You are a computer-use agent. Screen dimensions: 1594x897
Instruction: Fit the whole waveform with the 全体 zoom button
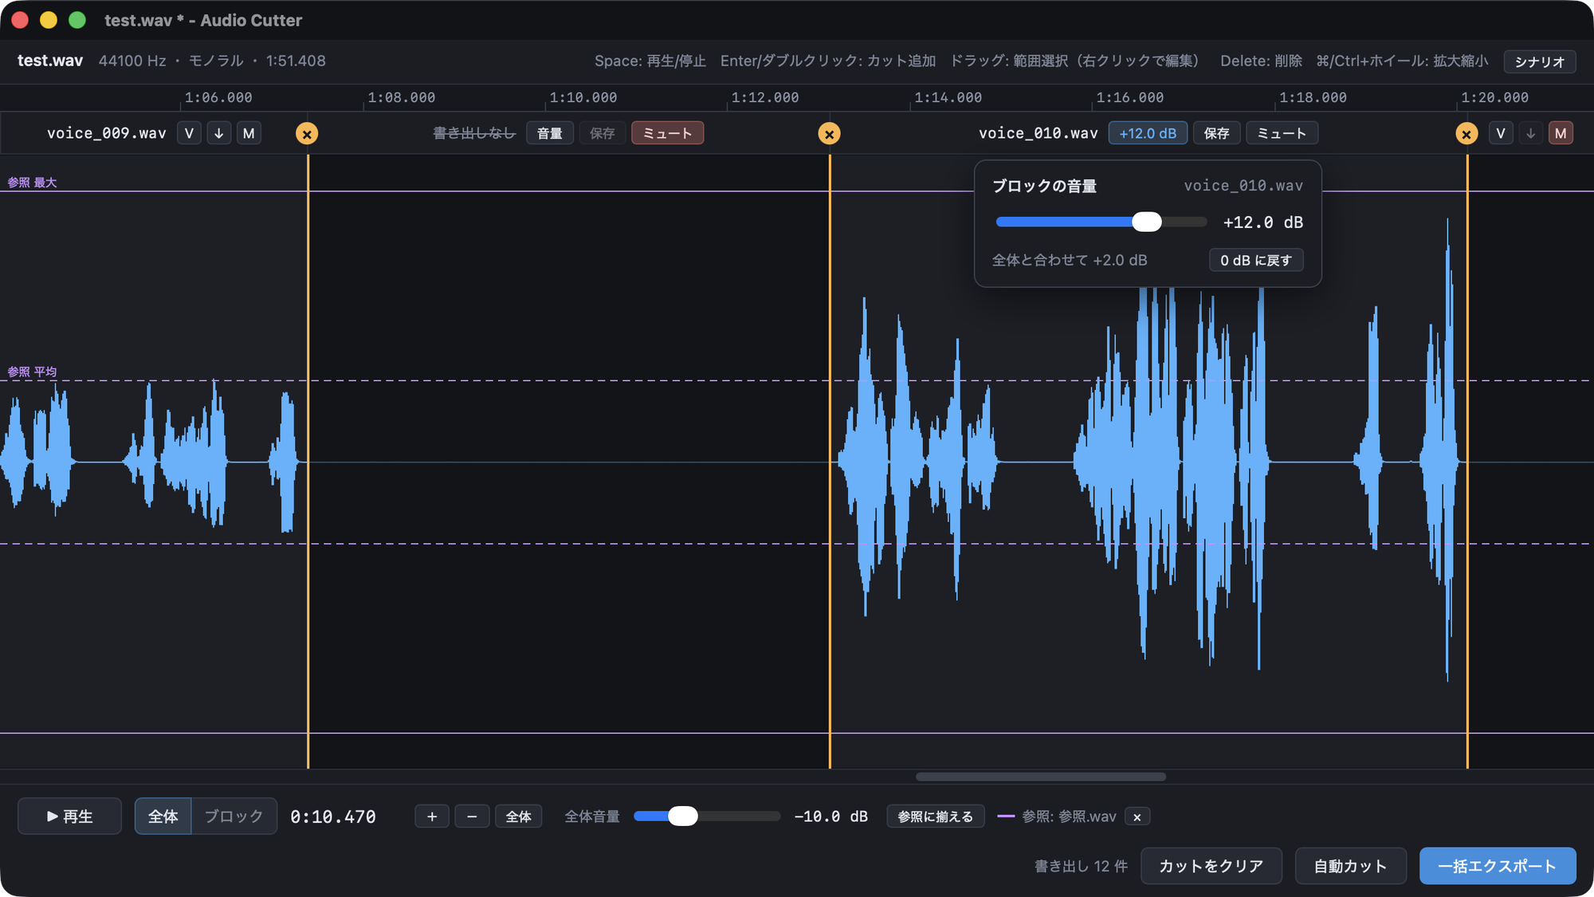pos(519,816)
